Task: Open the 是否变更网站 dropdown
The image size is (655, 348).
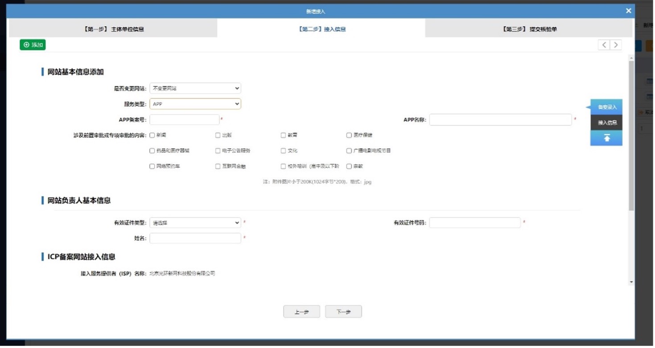Action: [195, 88]
